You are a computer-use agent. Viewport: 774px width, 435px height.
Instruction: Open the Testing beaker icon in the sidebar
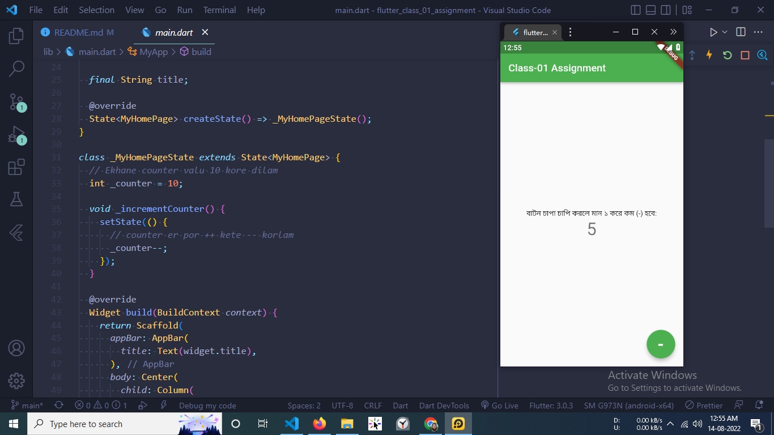point(16,199)
